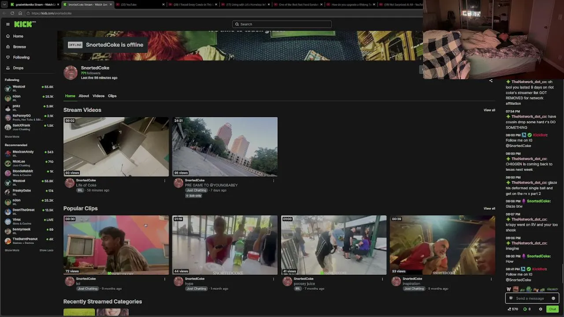Screen dimensions: 564x317
Task: Focus the Kick search field
Action: (282, 24)
